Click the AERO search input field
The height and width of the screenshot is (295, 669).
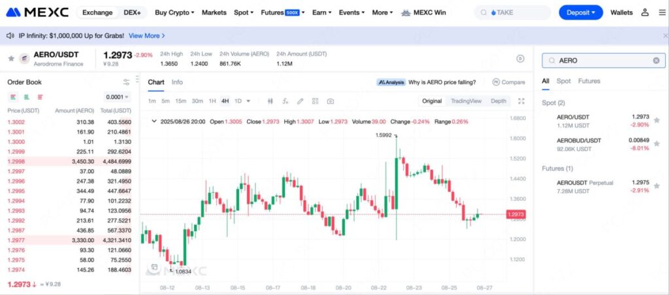[x=603, y=61]
